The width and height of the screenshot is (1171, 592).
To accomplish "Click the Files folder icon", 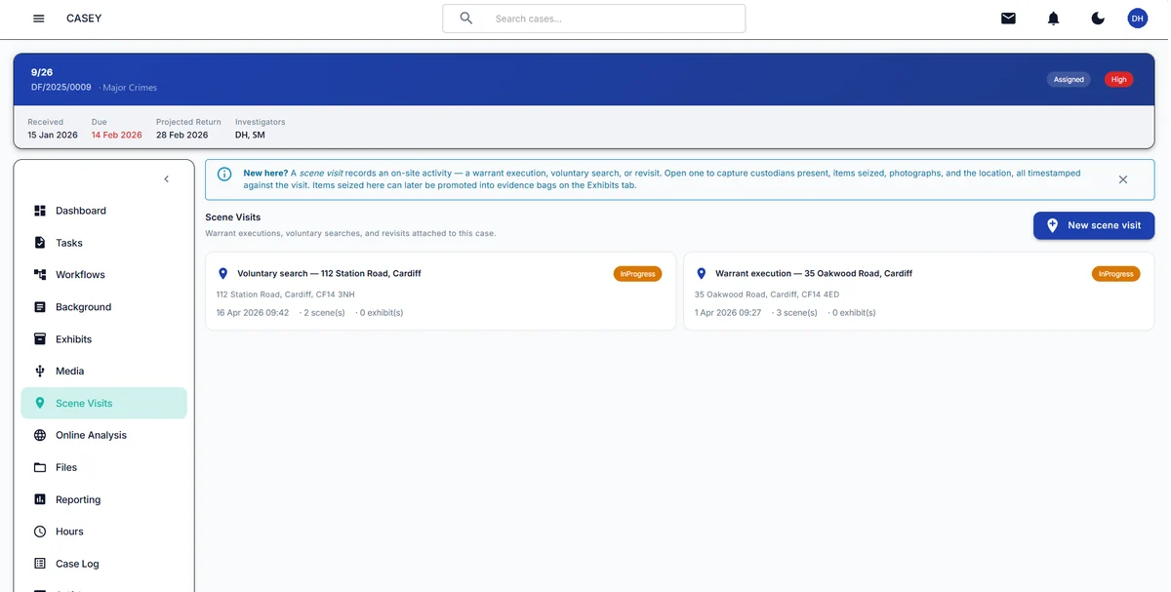I will point(40,467).
